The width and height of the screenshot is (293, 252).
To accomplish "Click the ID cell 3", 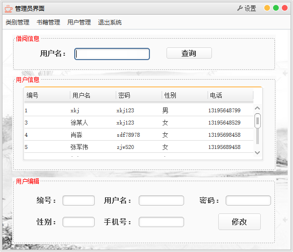I will point(26,123).
